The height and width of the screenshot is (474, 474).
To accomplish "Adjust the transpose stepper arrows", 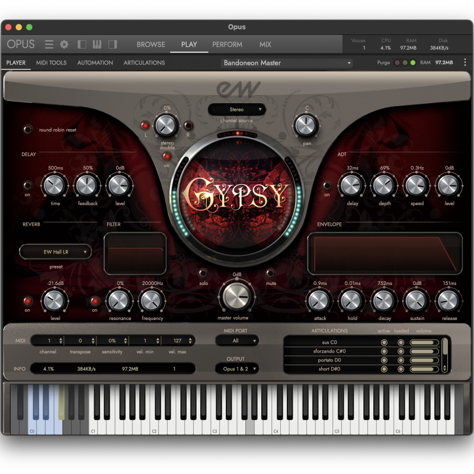I will pos(93,341).
